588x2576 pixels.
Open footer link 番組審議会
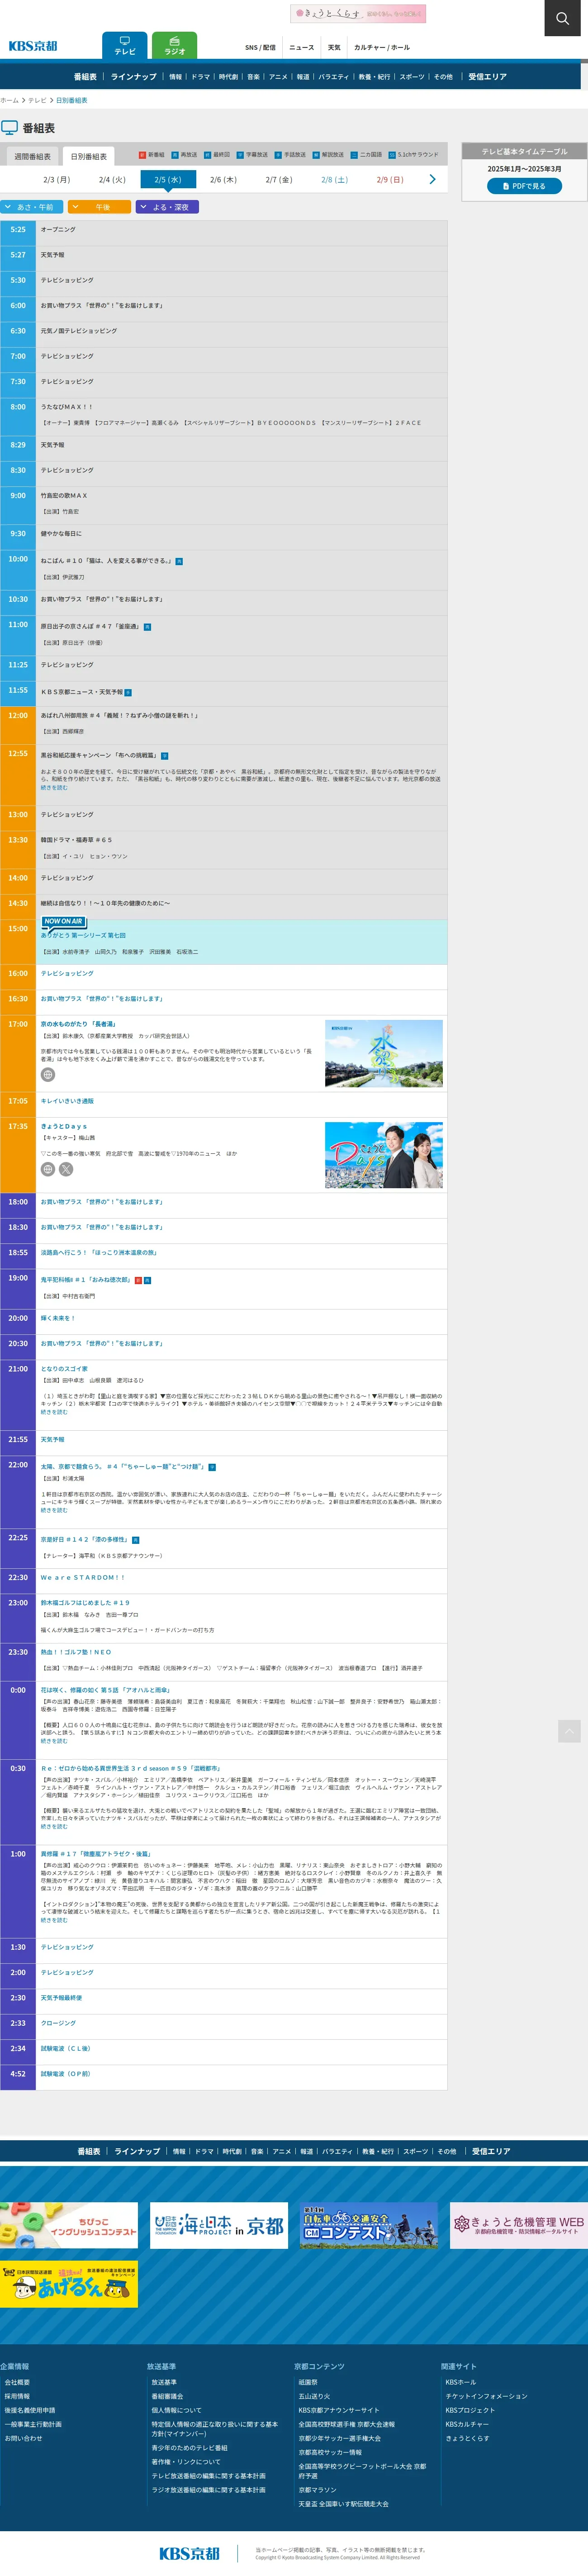click(x=167, y=2396)
